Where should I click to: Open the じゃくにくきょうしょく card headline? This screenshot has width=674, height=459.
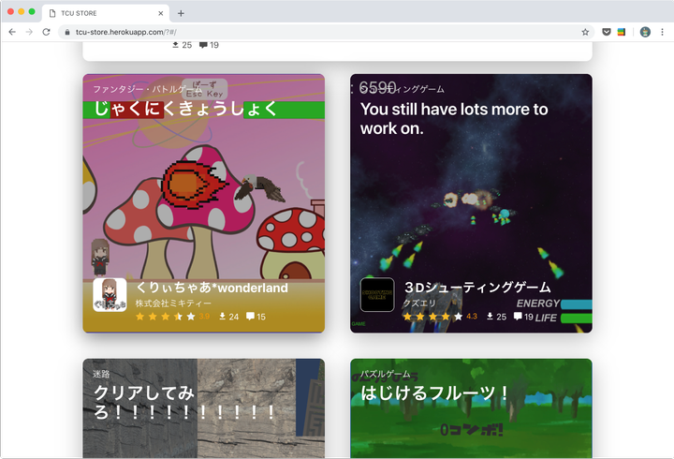point(184,109)
